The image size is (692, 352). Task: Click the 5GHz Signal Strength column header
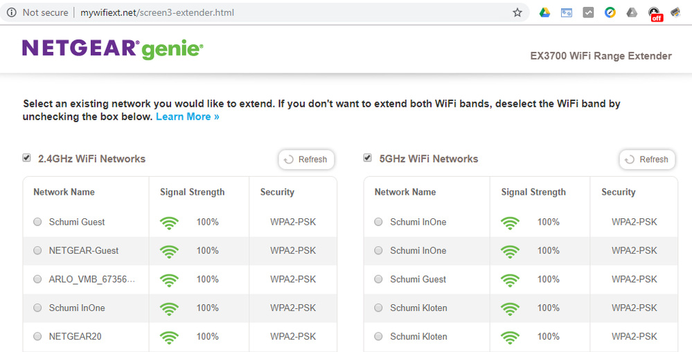pyautogui.click(x=533, y=192)
